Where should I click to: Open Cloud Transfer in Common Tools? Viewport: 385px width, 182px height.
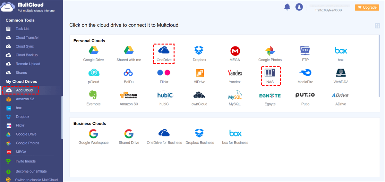pyautogui.click(x=27, y=37)
